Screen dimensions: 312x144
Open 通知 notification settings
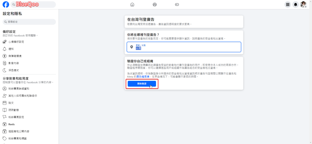(11, 49)
